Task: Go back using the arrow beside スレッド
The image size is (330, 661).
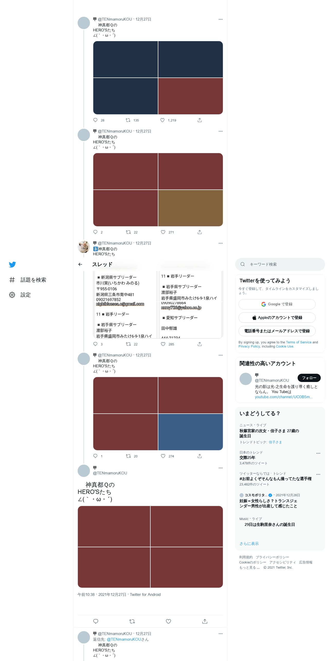Action: pyautogui.click(x=80, y=264)
